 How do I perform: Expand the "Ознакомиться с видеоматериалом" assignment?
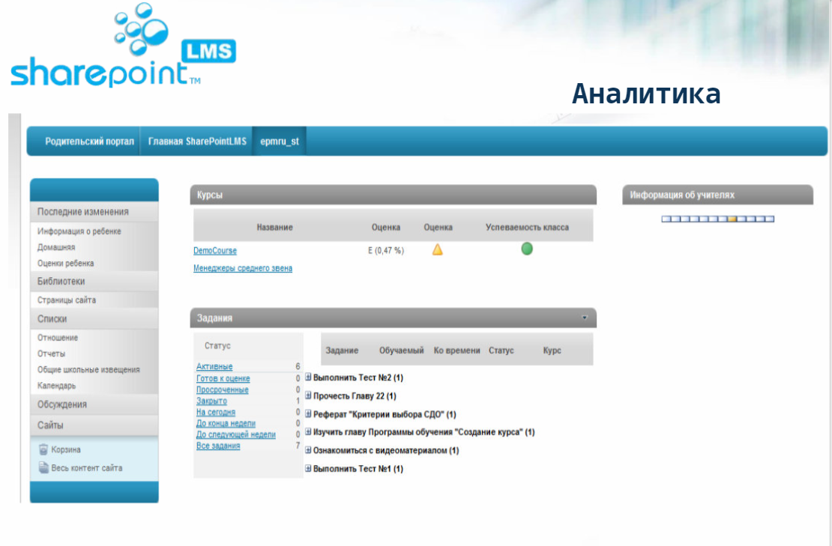tap(307, 450)
